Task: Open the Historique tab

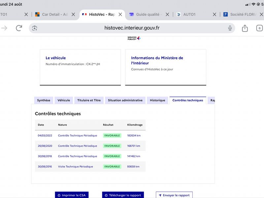Action: click(157, 100)
